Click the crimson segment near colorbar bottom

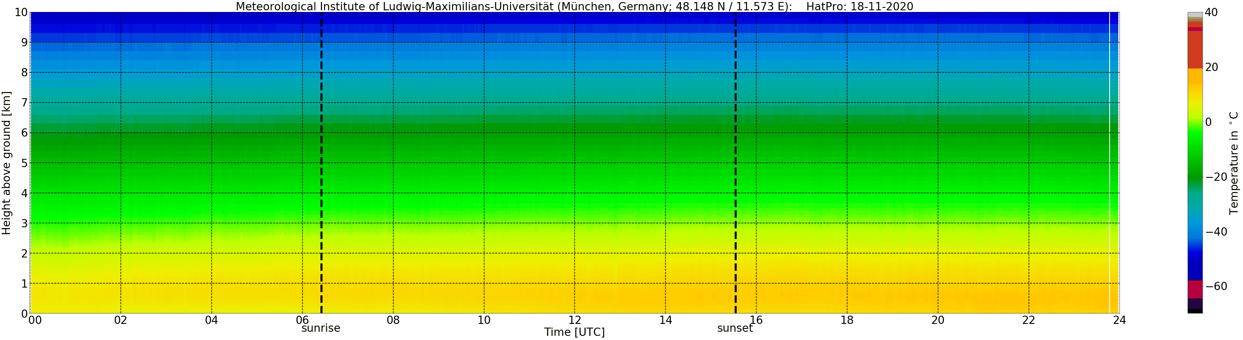1195,289
